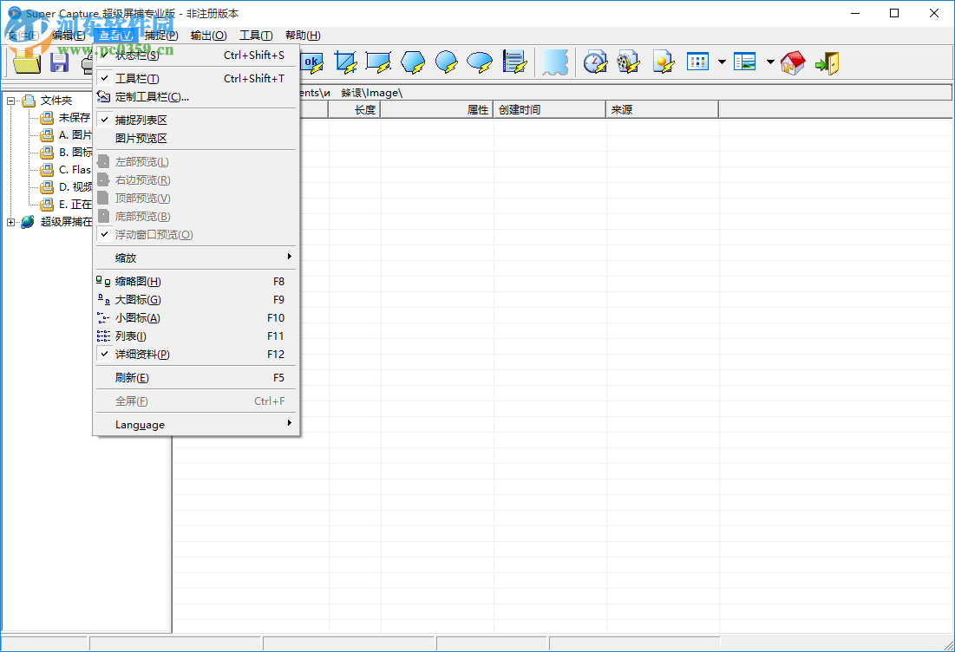Toggle 浮动窗口预览(O) off

click(154, 234)
